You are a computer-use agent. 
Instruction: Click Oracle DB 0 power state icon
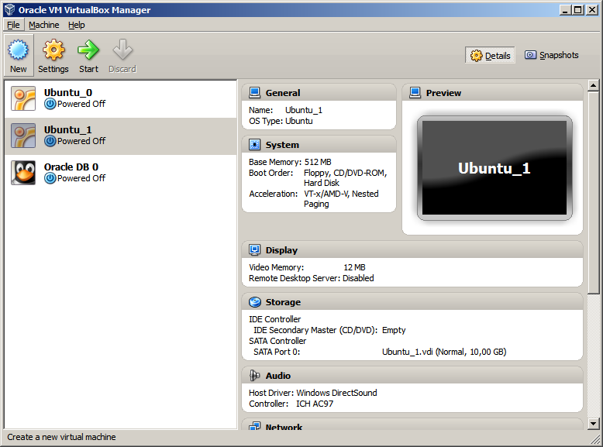[x=50, y=178]
